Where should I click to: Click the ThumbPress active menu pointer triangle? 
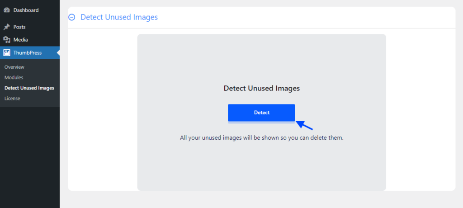(x=58, y=53)
